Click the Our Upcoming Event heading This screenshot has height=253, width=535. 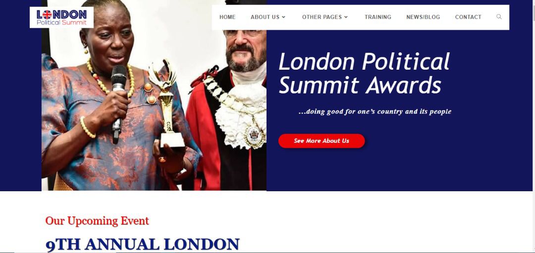[97, 221]
